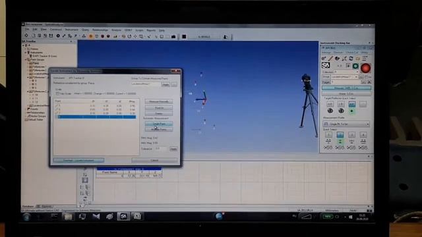This screenshot has width=422, height=237.
Task: Click the group name field in Locate dialog
Action: [145, 84]
